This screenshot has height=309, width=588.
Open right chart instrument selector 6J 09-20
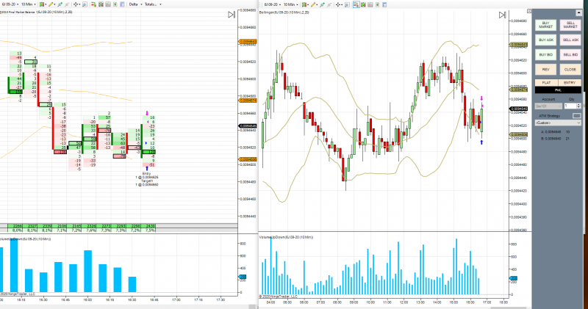coord(273,4)
